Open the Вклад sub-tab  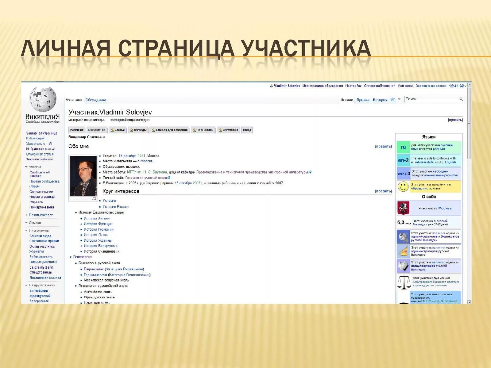click(247, 130)
